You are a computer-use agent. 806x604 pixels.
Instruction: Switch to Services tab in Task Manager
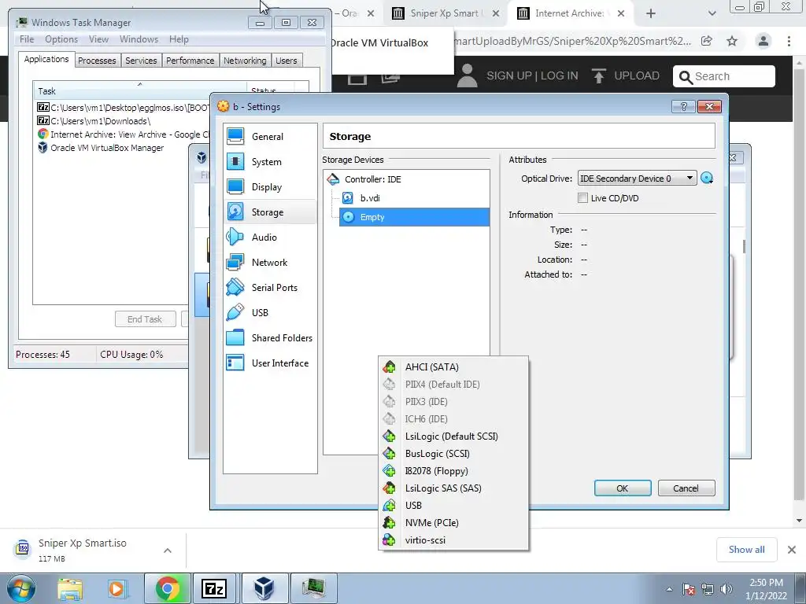point(141,61)
